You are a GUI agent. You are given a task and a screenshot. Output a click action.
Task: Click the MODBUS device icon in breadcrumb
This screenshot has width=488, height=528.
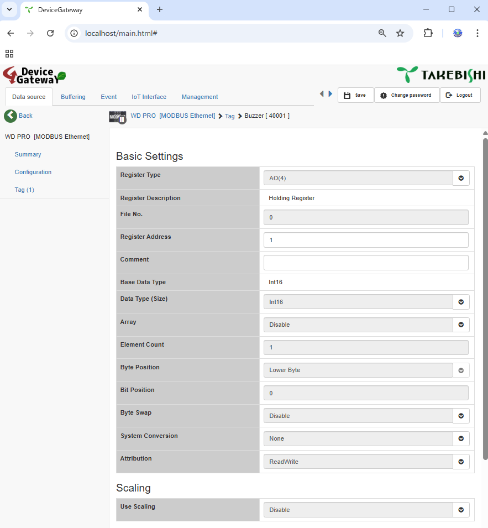pyautogui.click(x=117, y=117)
